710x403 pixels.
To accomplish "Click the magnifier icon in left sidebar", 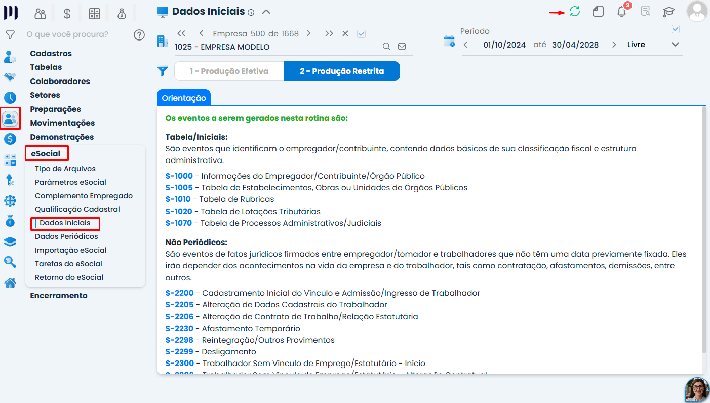I will pyautogui.click(x=10, y=262).
